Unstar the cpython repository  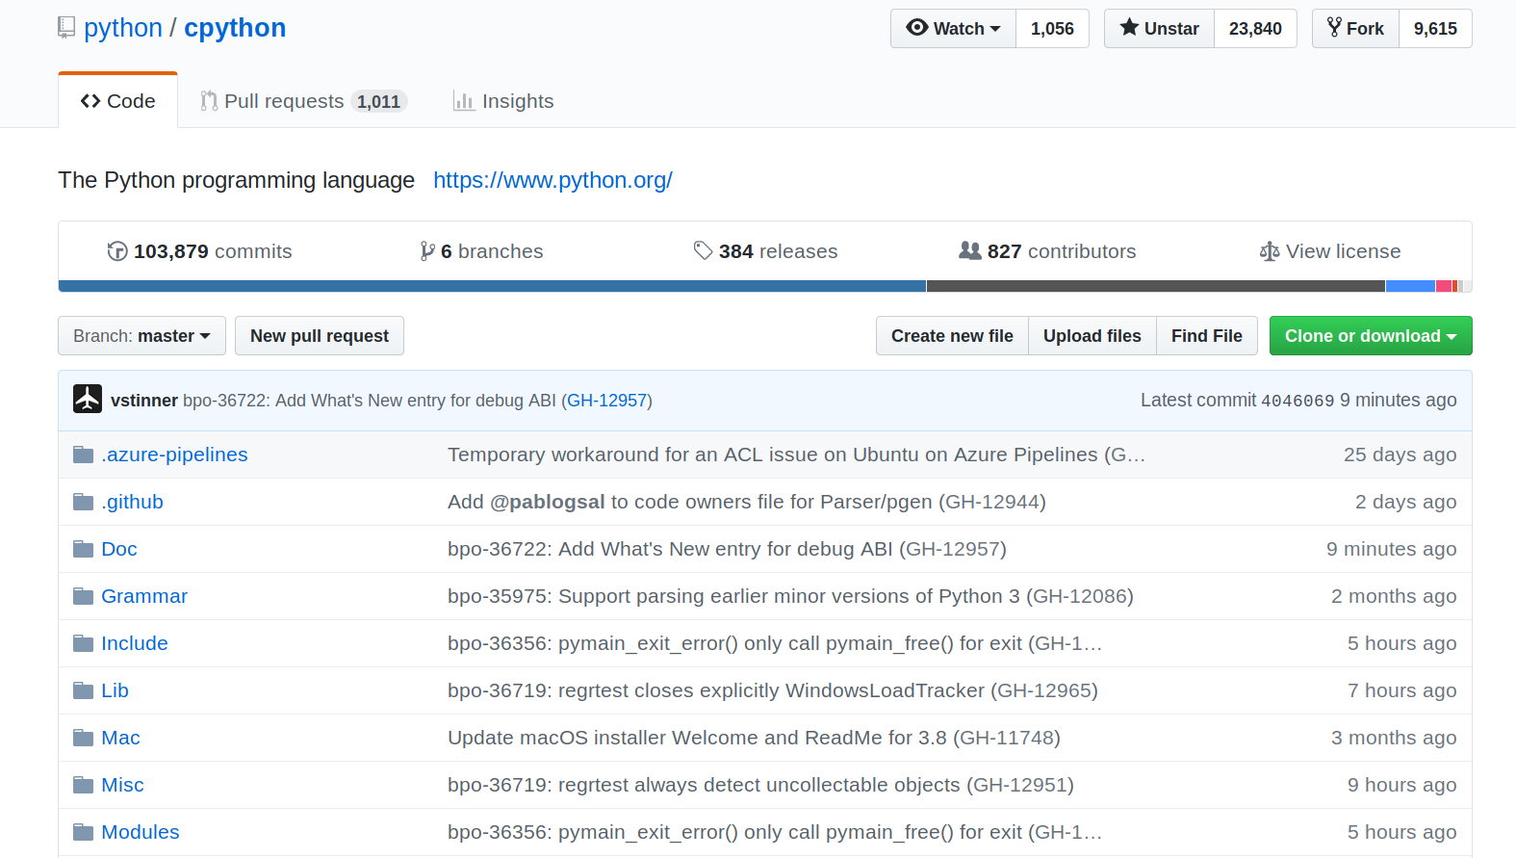(x=1159, y=29)
